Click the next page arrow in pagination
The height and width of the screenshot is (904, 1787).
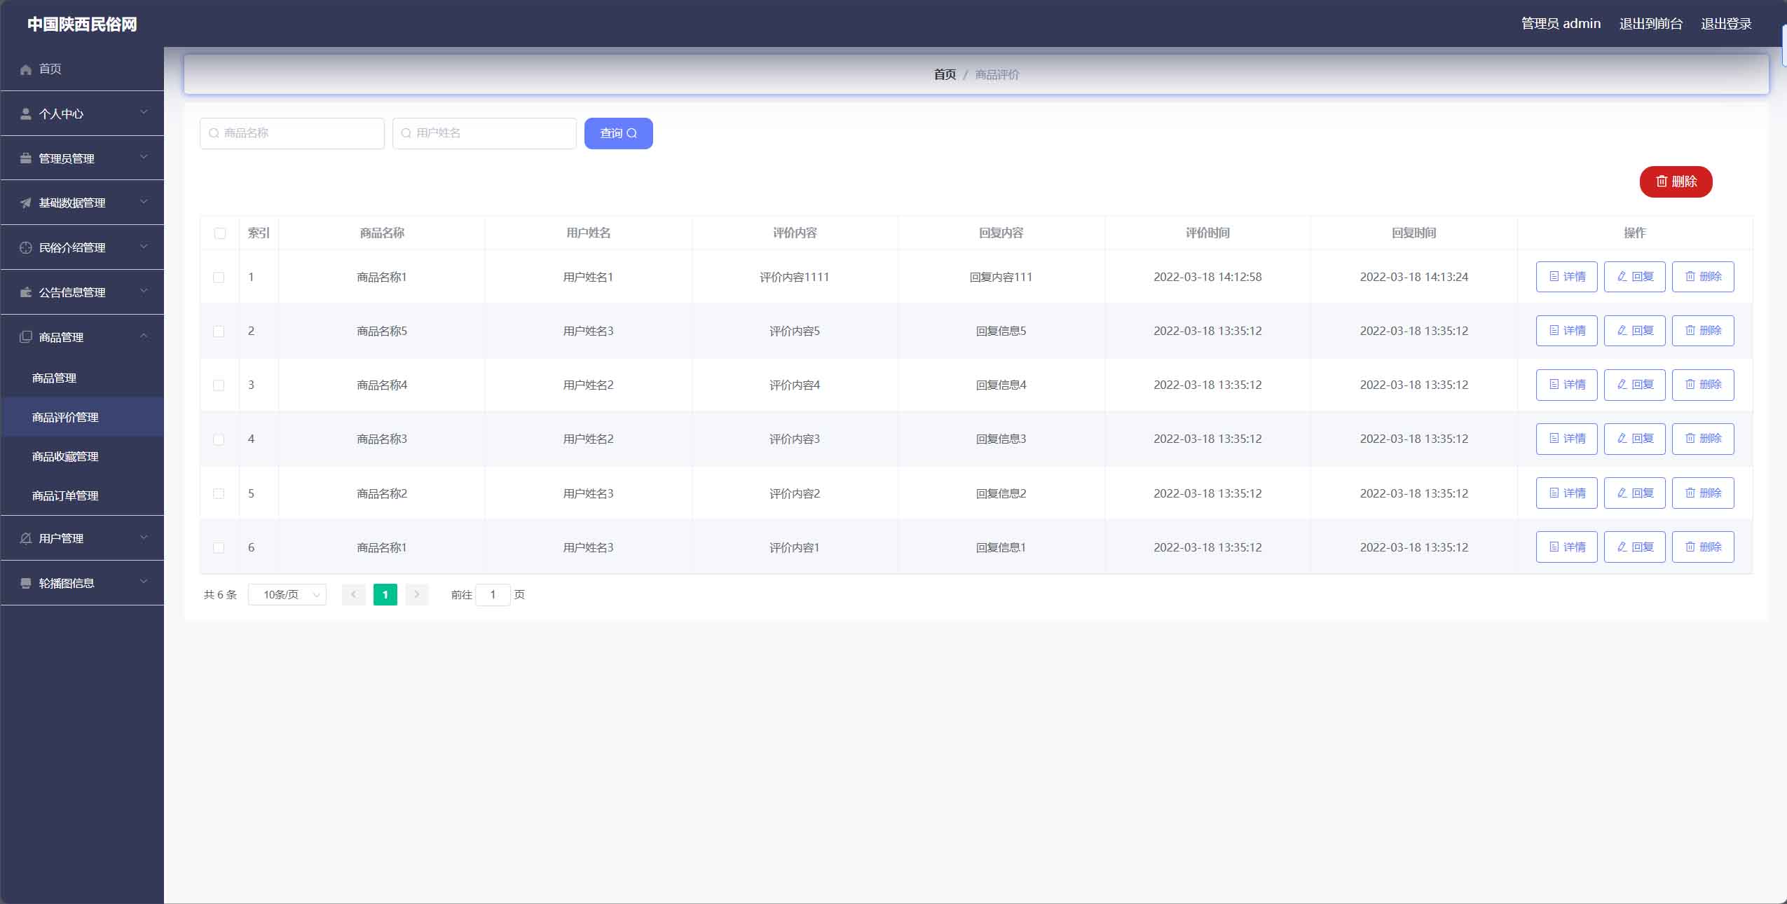pyautogui.click(x=417, y=595)
